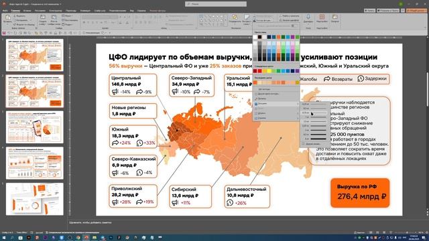
Task: Click the Add-ins (Надстройки) icon
Action: click(x=322, y=17)
